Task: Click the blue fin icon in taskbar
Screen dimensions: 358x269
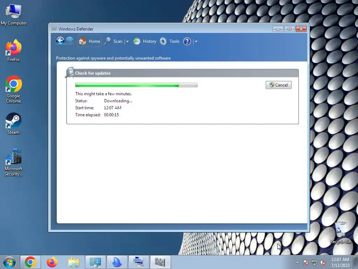Action: pos(117,262)
